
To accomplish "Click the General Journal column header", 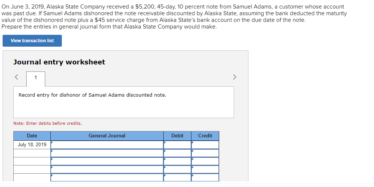I will (107, 136).
